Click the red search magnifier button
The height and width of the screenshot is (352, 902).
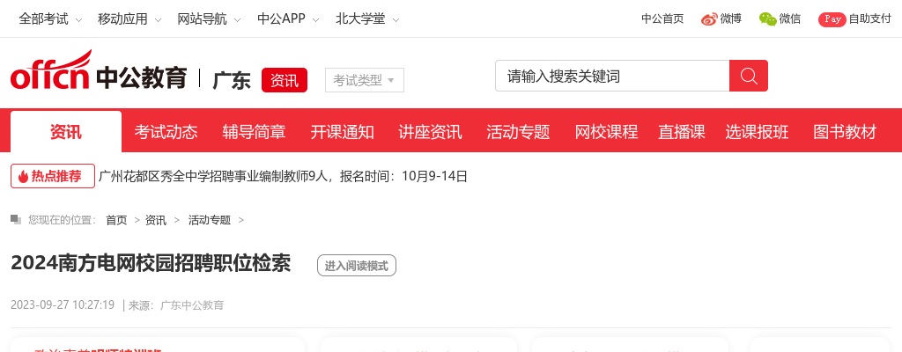[x=748, y=76]
